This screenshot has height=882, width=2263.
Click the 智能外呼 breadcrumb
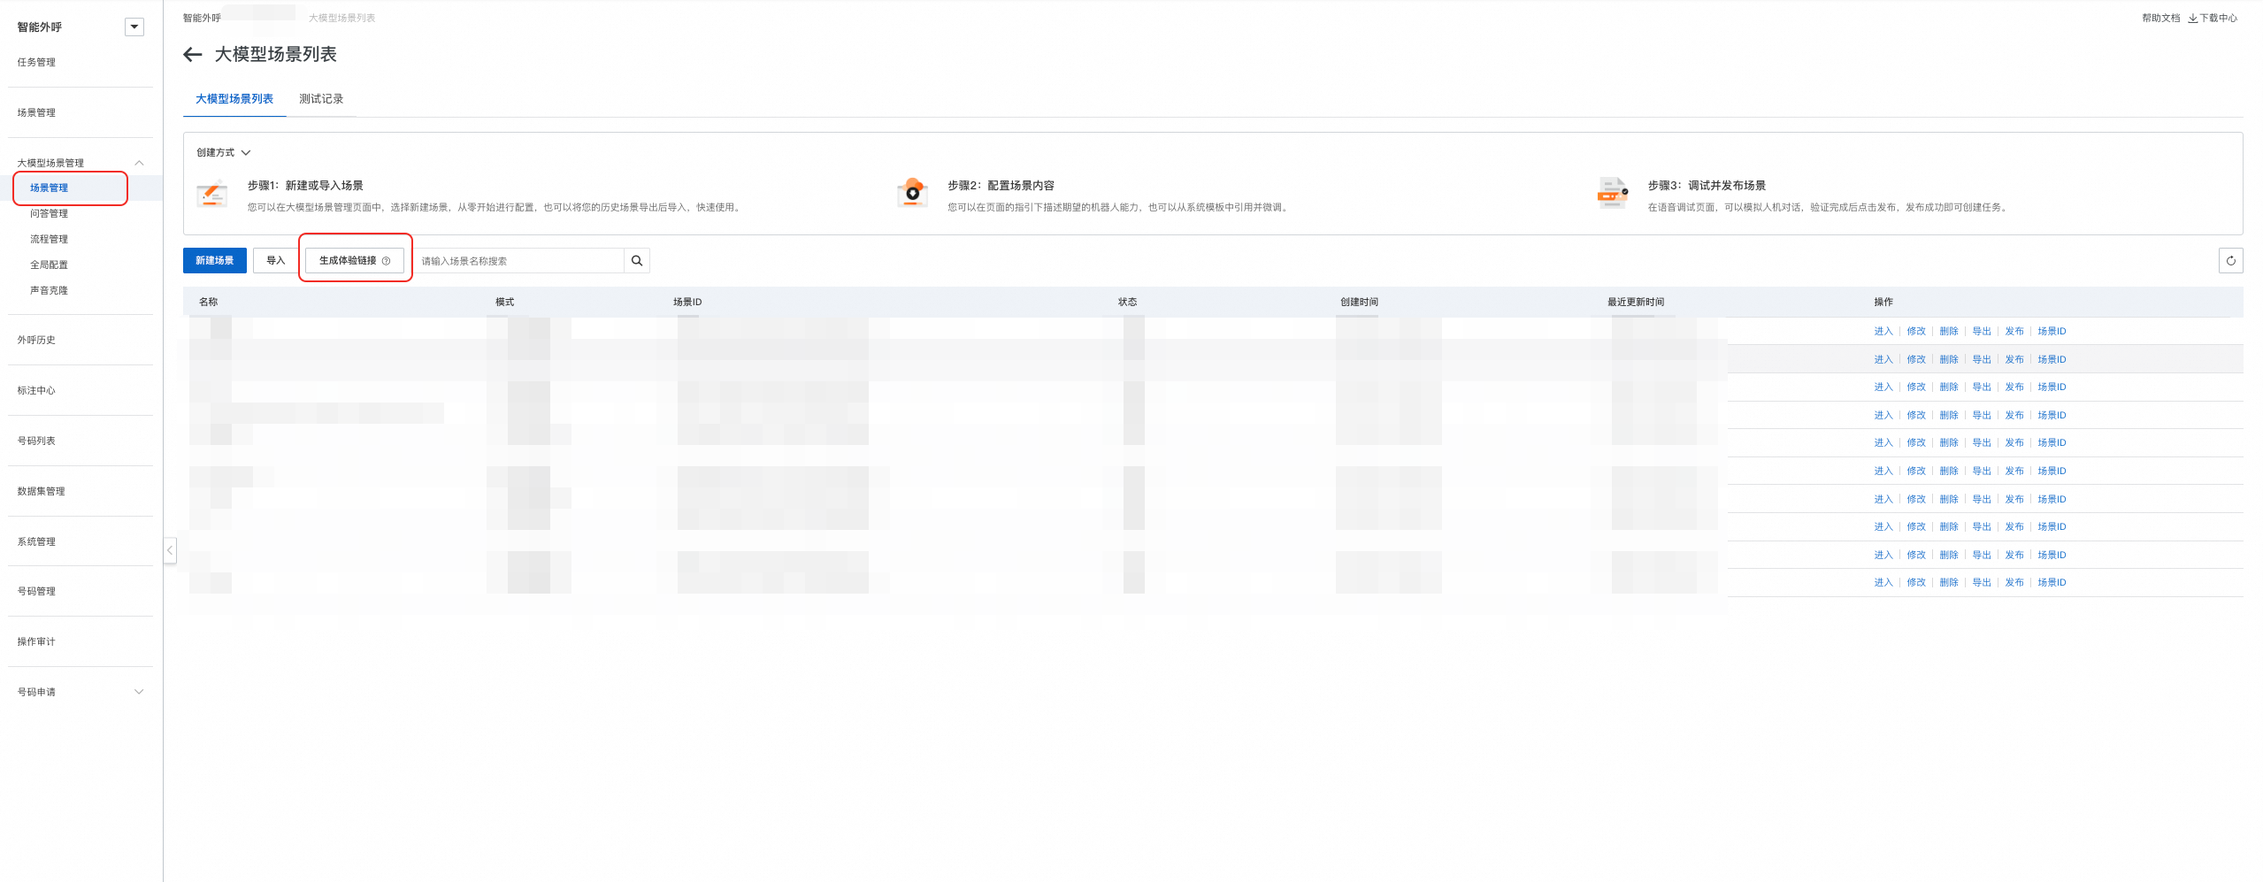(202, 19)
